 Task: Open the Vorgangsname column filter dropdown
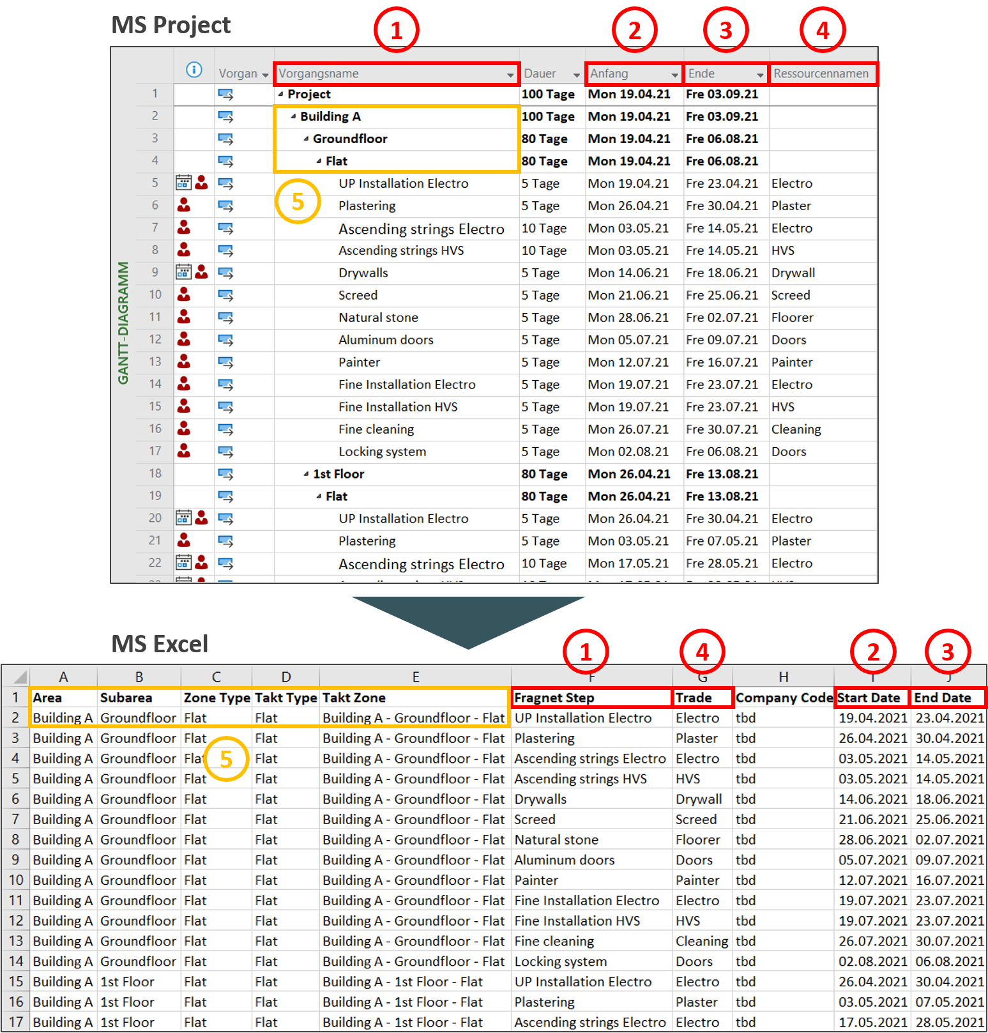click(x=510, y=75)
